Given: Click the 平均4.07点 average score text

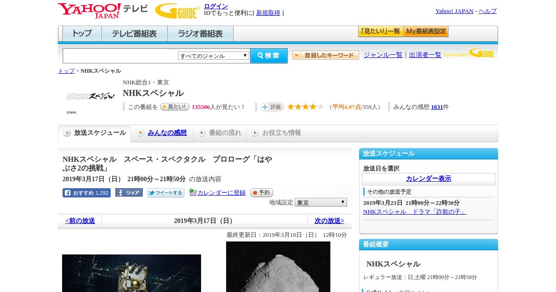Looking at the screenshot, I should (346, 107).
